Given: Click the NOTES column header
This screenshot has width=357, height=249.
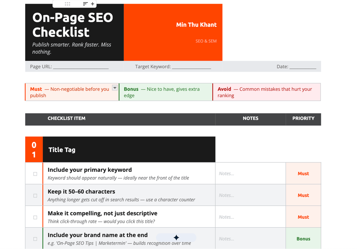Looking at the screenshot, I should click(251, 118).
